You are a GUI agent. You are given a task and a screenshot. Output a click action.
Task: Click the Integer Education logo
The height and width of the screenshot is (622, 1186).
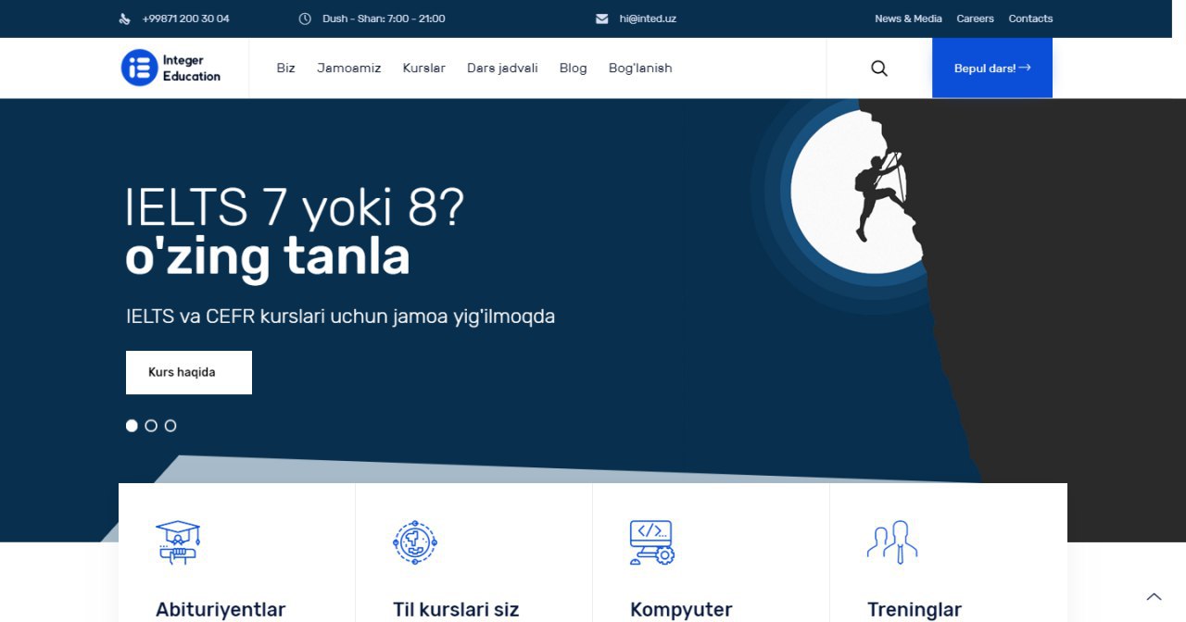171,68
